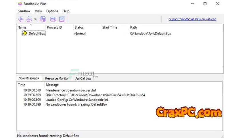This screenshot has height=138, width=239.
Task: Switch to the Api Call Log tab
Action: tap(83, 78)
